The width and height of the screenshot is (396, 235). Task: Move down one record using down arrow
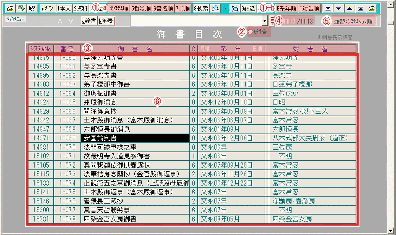[339, 9]
